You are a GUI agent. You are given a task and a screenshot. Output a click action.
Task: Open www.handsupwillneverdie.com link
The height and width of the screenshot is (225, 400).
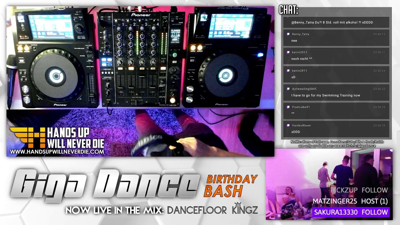coord(57,152)
